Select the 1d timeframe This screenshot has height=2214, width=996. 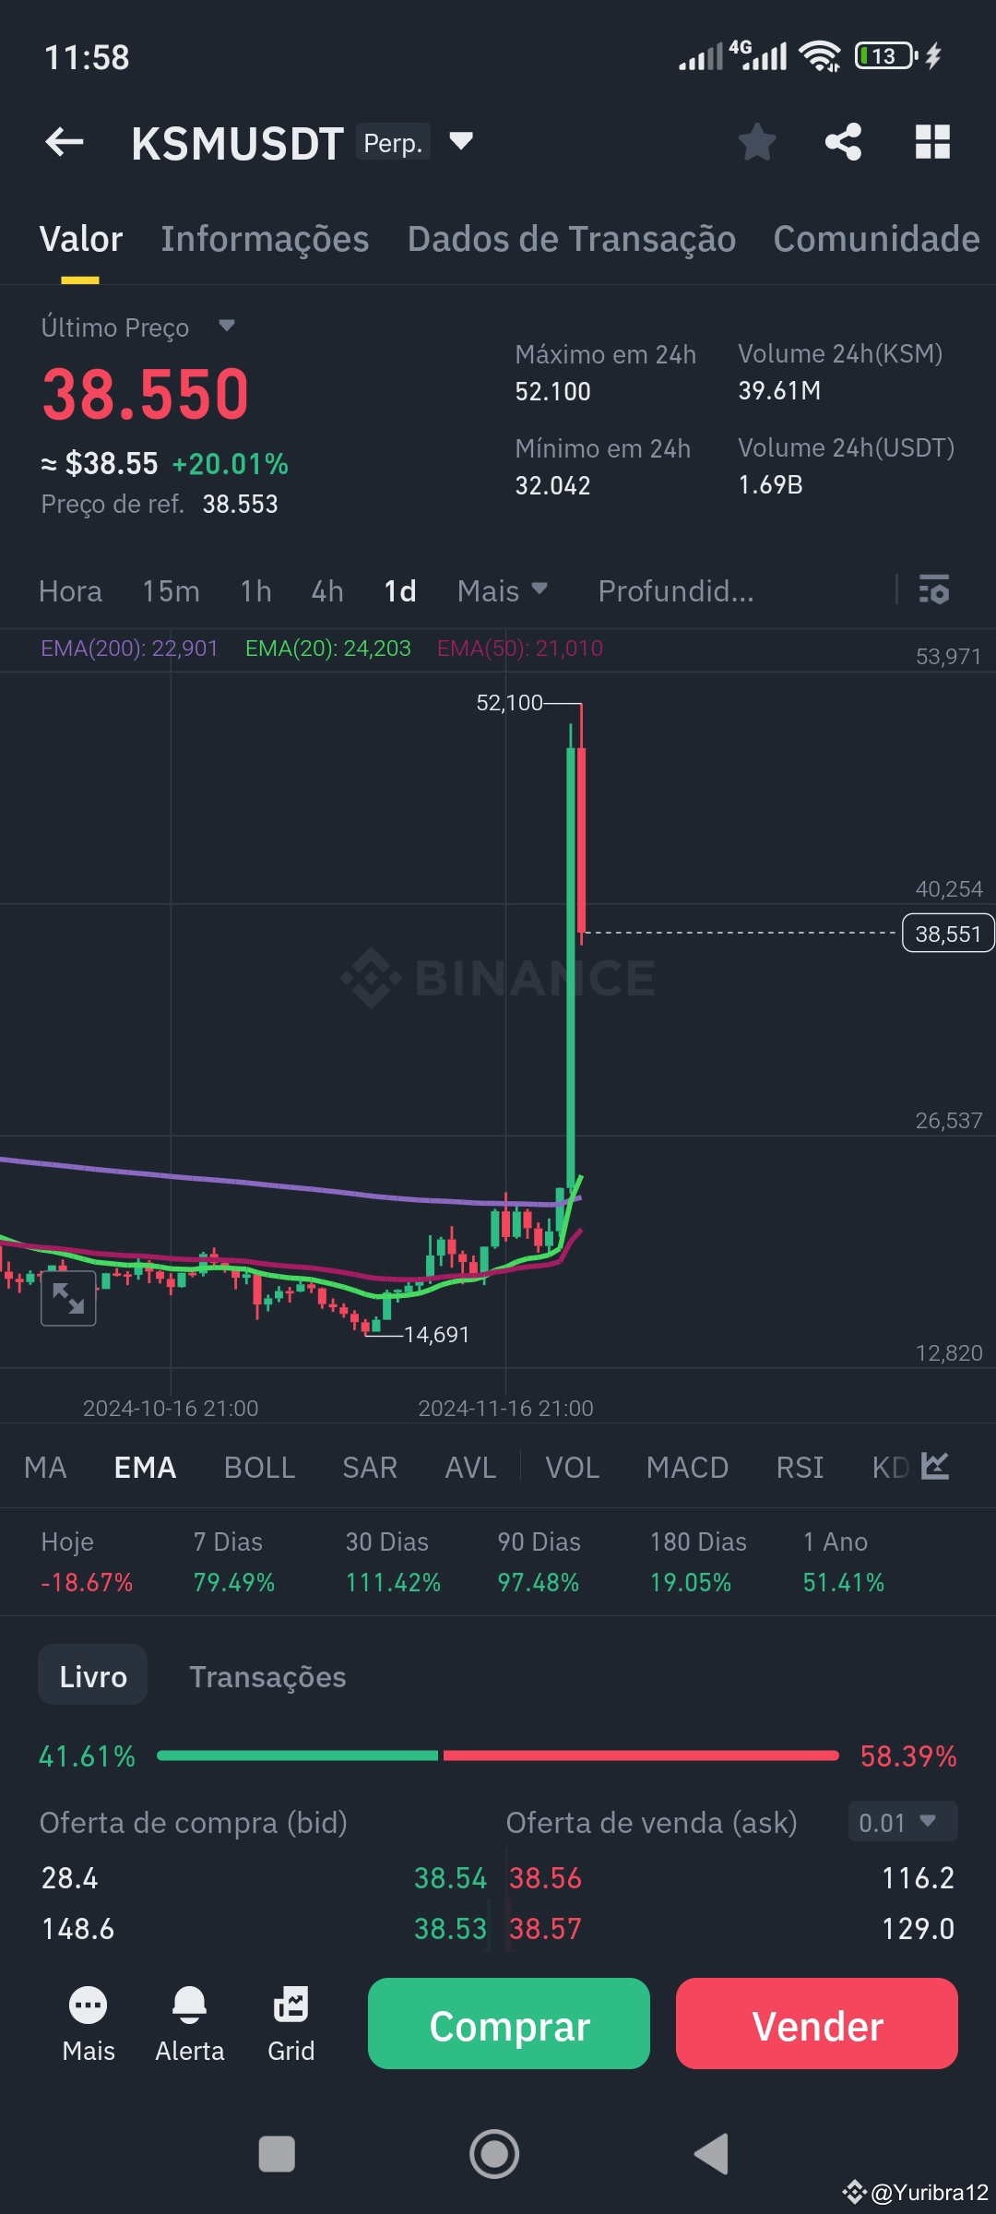pos(400,590)
